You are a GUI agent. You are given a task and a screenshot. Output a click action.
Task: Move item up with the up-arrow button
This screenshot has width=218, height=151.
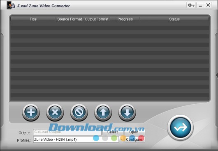tap(103, 112)
